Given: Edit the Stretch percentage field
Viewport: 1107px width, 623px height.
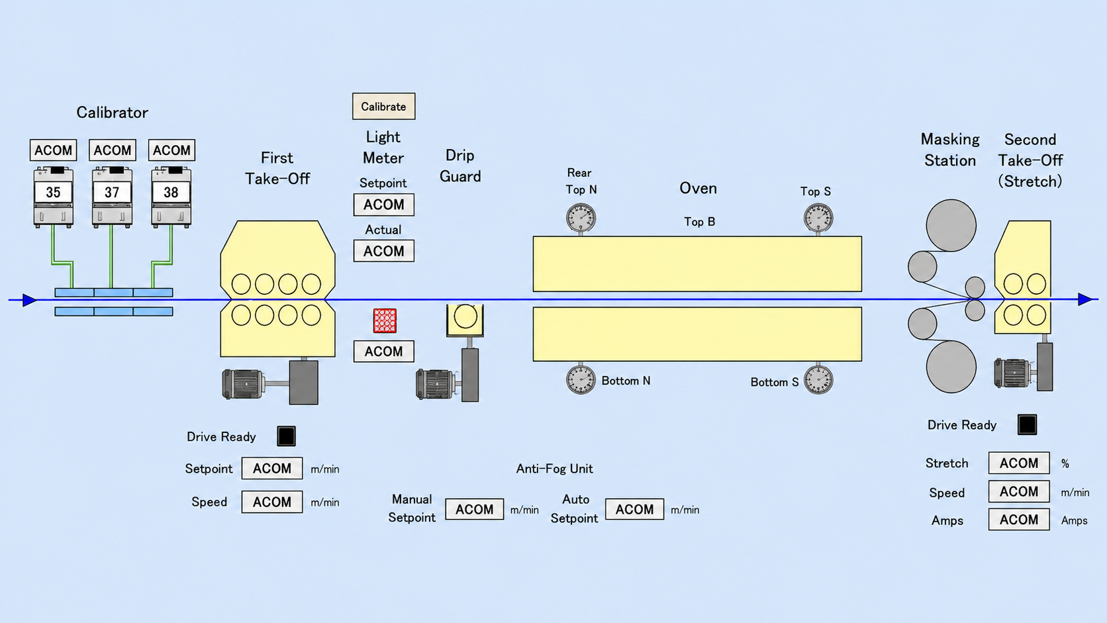Looking at the screenshot, I should pos(1019,463).
